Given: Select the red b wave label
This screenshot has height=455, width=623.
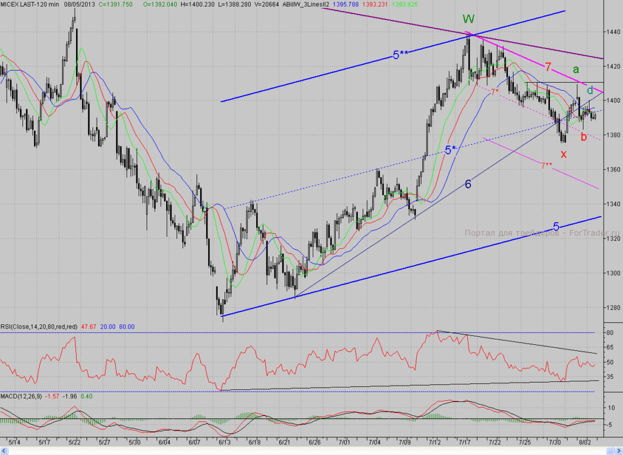Looking at the screenshot, I should click(x=583, y=137).
